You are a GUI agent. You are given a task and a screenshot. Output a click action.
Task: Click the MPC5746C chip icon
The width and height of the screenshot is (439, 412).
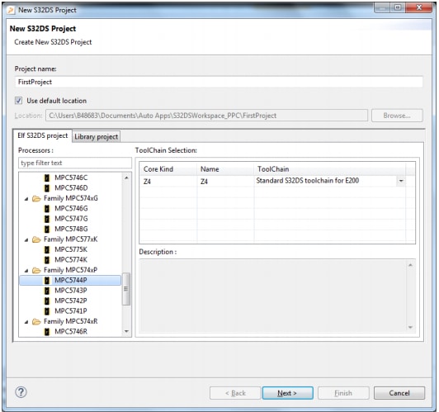point(47,178)
